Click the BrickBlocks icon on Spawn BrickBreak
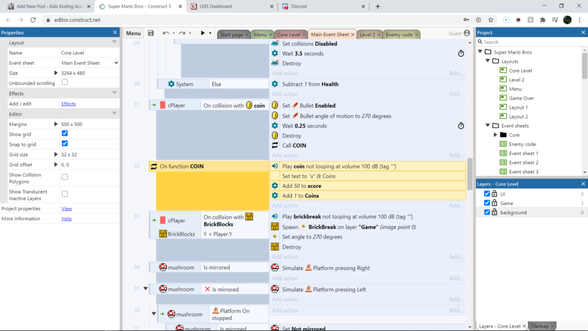588x331 pixels. pos(275,226)
